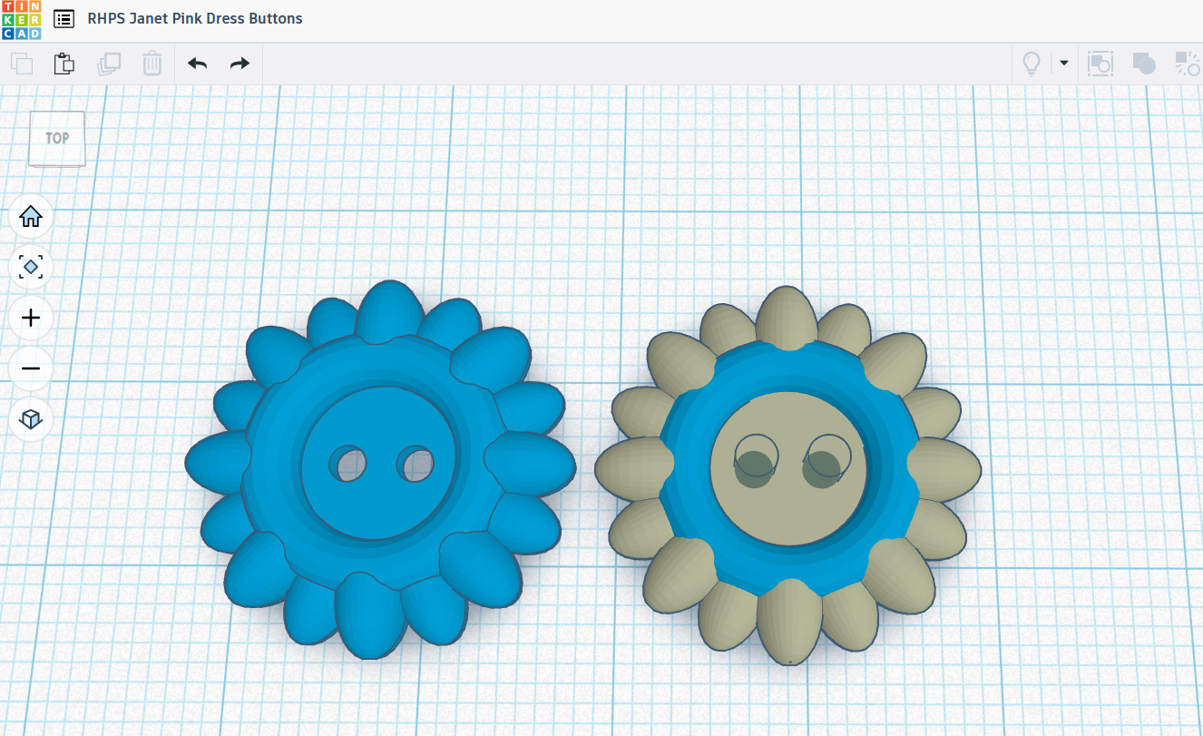Viewport: 1203px width, 736px height.
Task: Open the designs list icon beside title
Action: 64,18
